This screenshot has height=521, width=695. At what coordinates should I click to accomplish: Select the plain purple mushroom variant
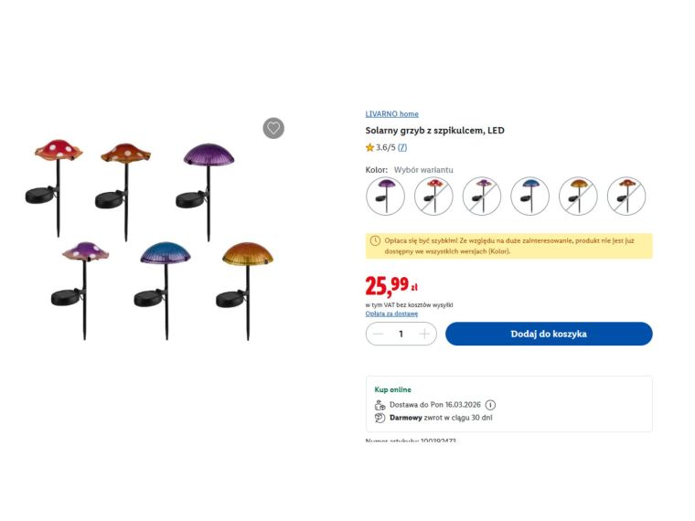[385, 196]
